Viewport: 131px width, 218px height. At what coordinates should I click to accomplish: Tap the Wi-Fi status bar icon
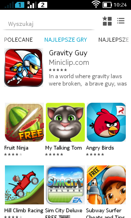coord(96,4)
